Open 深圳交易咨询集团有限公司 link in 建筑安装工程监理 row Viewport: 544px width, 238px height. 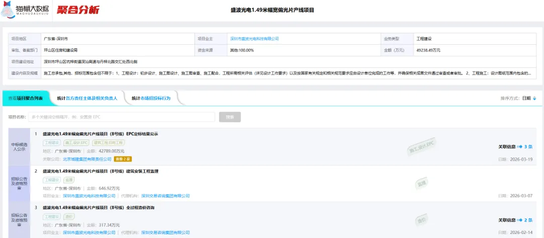pyautogui.click(x=166, y=196)
